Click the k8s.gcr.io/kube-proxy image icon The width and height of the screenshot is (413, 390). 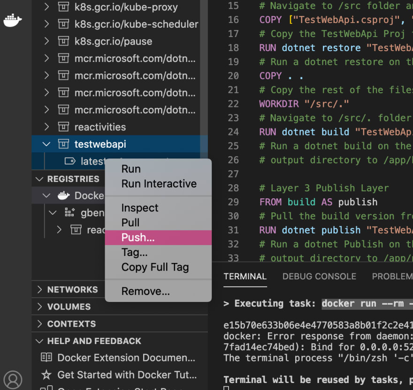(63, 7)
